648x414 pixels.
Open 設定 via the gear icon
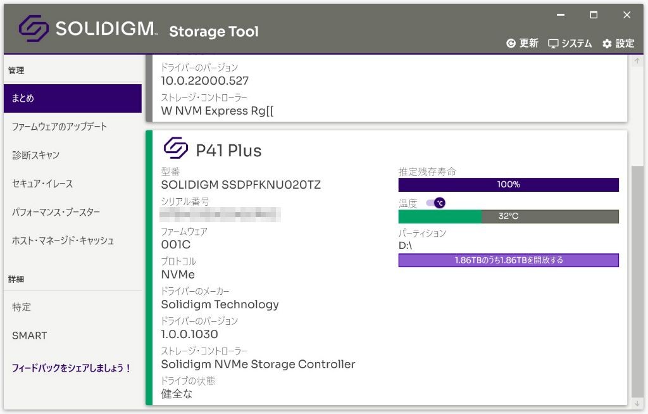point(607,44)
